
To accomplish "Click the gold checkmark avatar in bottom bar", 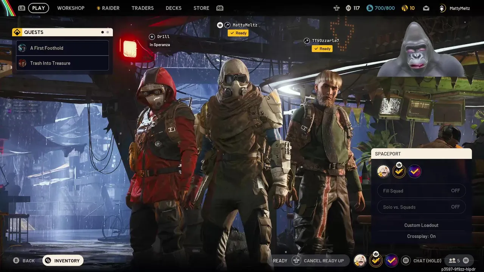I will click(375, 260).
